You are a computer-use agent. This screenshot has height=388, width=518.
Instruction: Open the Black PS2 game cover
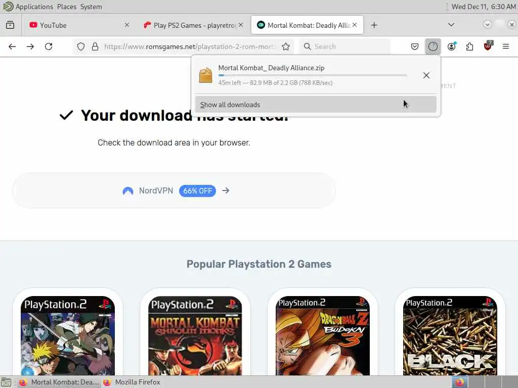coord(450,335)
